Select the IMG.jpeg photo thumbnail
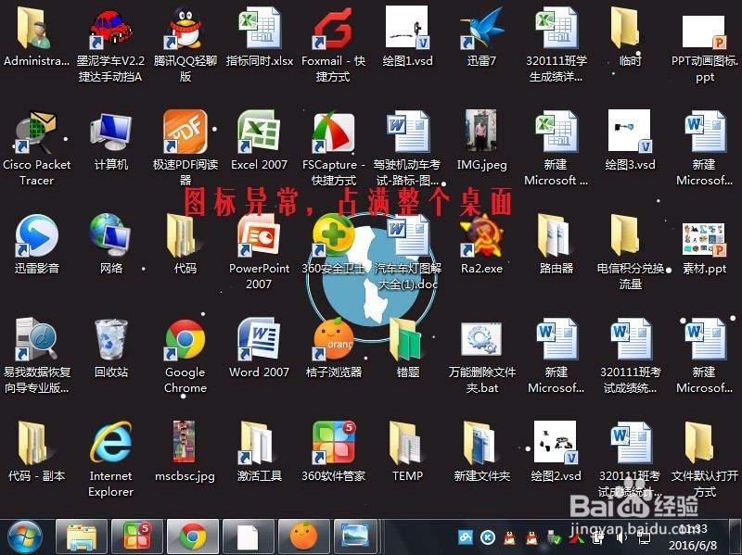 480,132
